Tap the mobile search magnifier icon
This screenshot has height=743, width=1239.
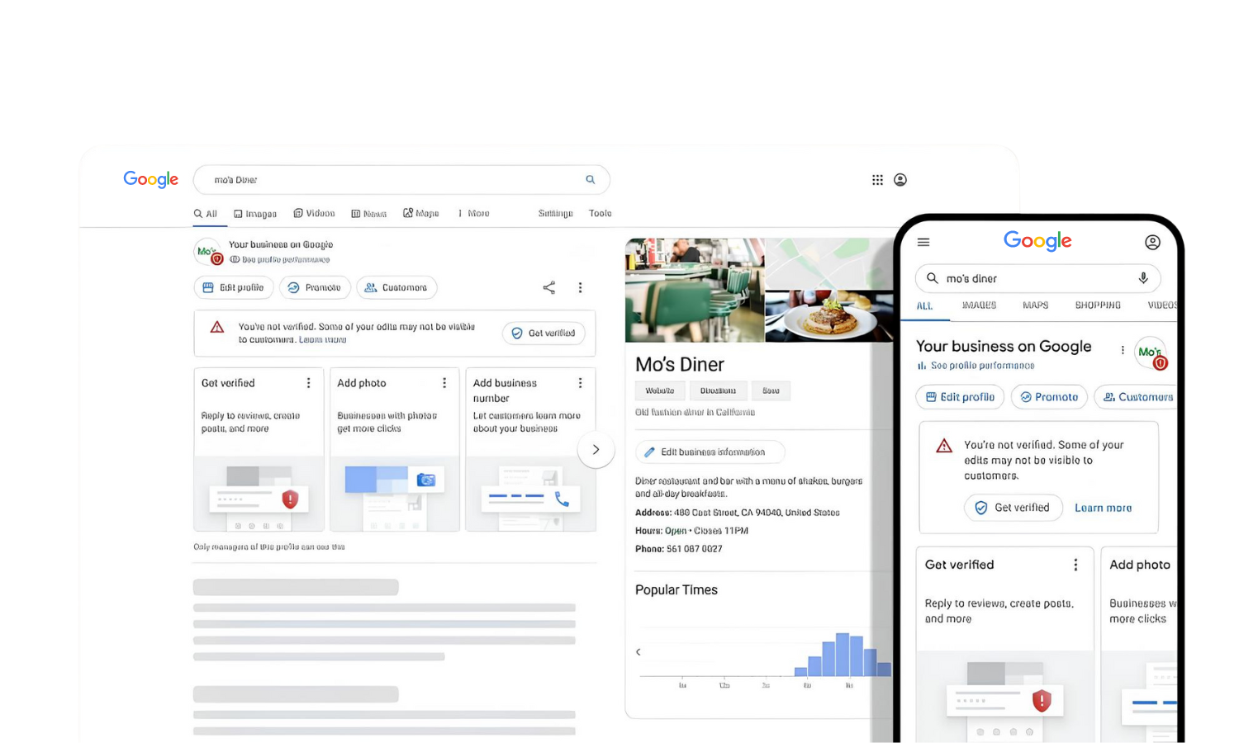(x=933, y=278)
